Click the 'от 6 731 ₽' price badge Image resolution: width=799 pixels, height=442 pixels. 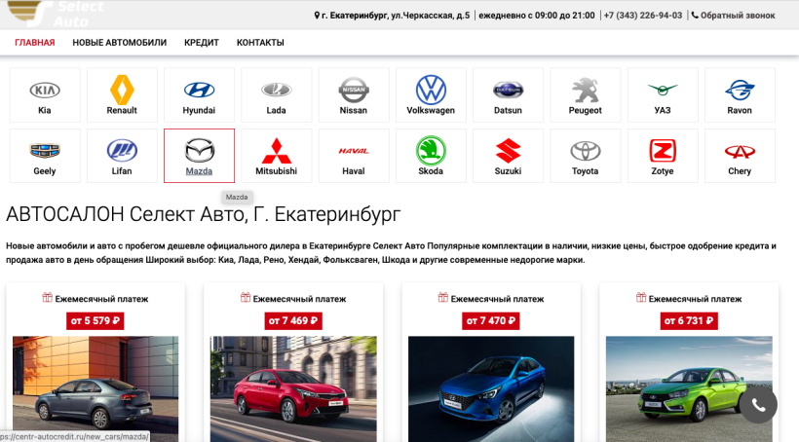click(689, 321)
